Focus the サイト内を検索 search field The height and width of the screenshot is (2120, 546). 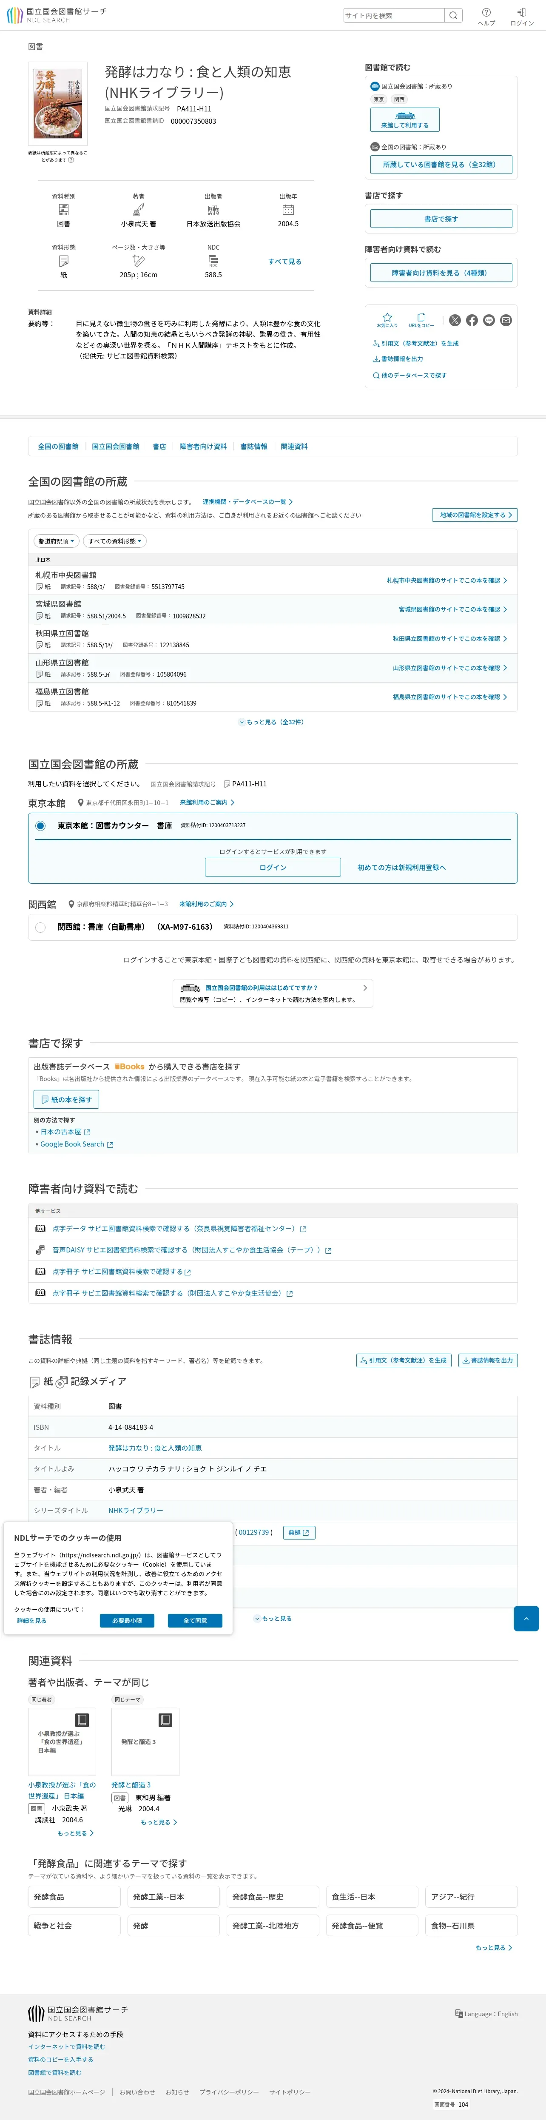coord(394,15)
